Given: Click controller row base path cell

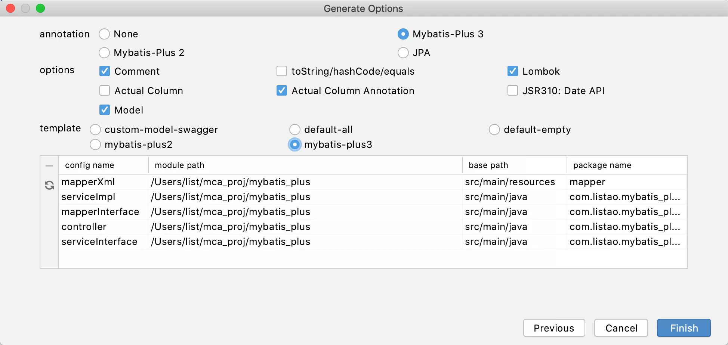Looking at the screenshot, I should tap(515, 227).
